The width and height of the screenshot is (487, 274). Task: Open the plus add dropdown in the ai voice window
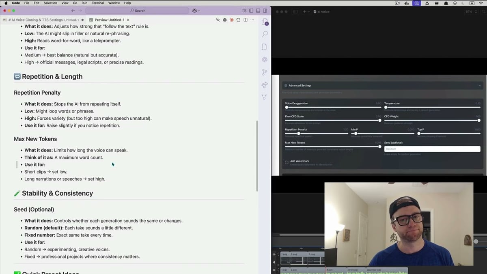[x=306, y=12]
